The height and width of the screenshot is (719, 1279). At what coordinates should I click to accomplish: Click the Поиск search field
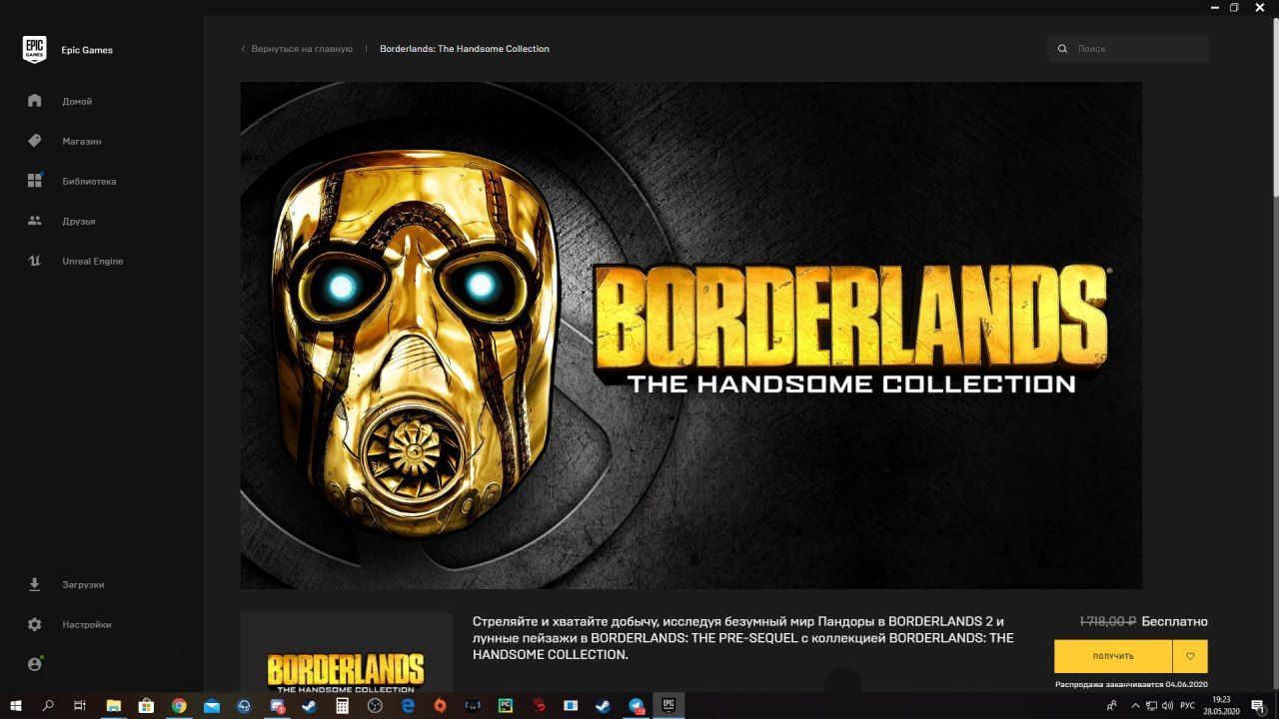point(1128,49)
